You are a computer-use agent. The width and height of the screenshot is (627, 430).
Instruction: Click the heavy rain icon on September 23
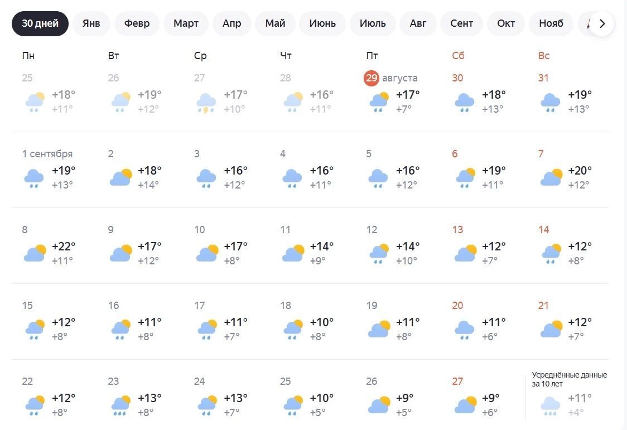120,405
